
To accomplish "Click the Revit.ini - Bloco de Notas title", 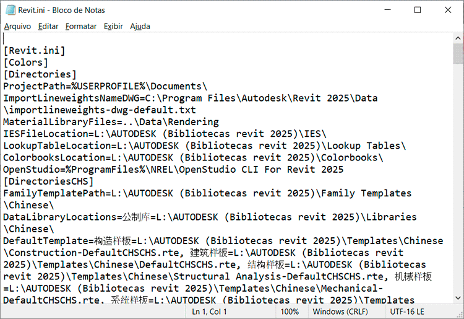I will pyautogui.click(x=61, y=11).
